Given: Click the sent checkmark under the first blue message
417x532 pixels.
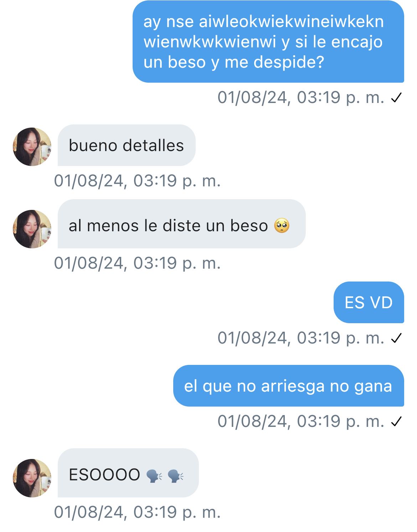Looking at the screenshot, I should (396, 98).
